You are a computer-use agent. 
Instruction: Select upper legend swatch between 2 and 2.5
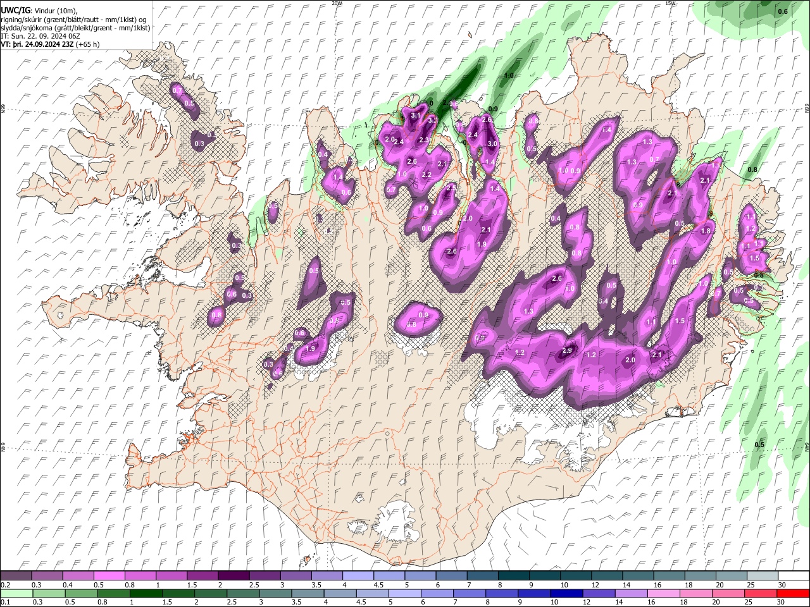point(234,575)
